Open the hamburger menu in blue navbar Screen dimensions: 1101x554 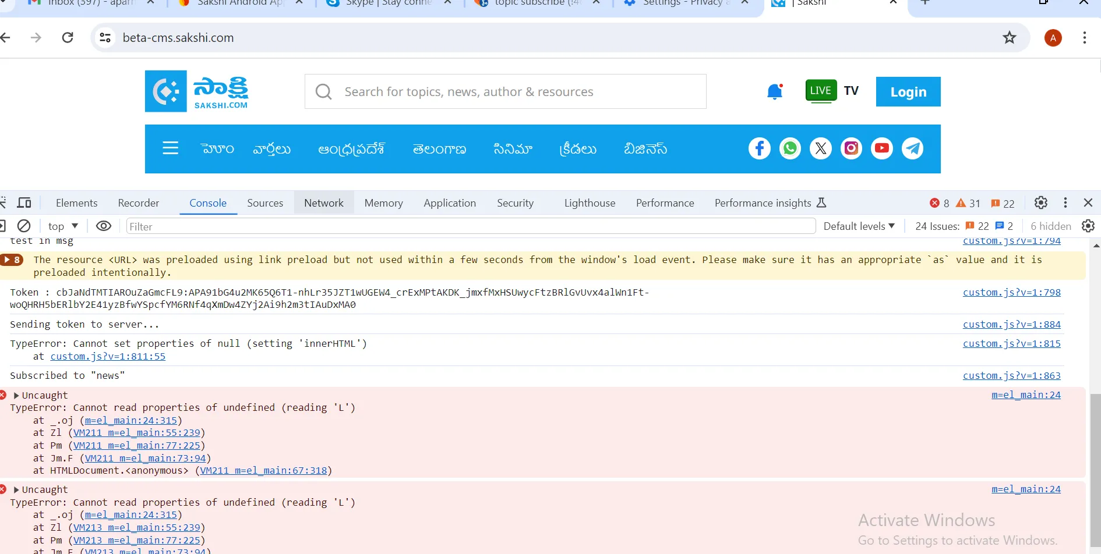(x=170, y=148)
